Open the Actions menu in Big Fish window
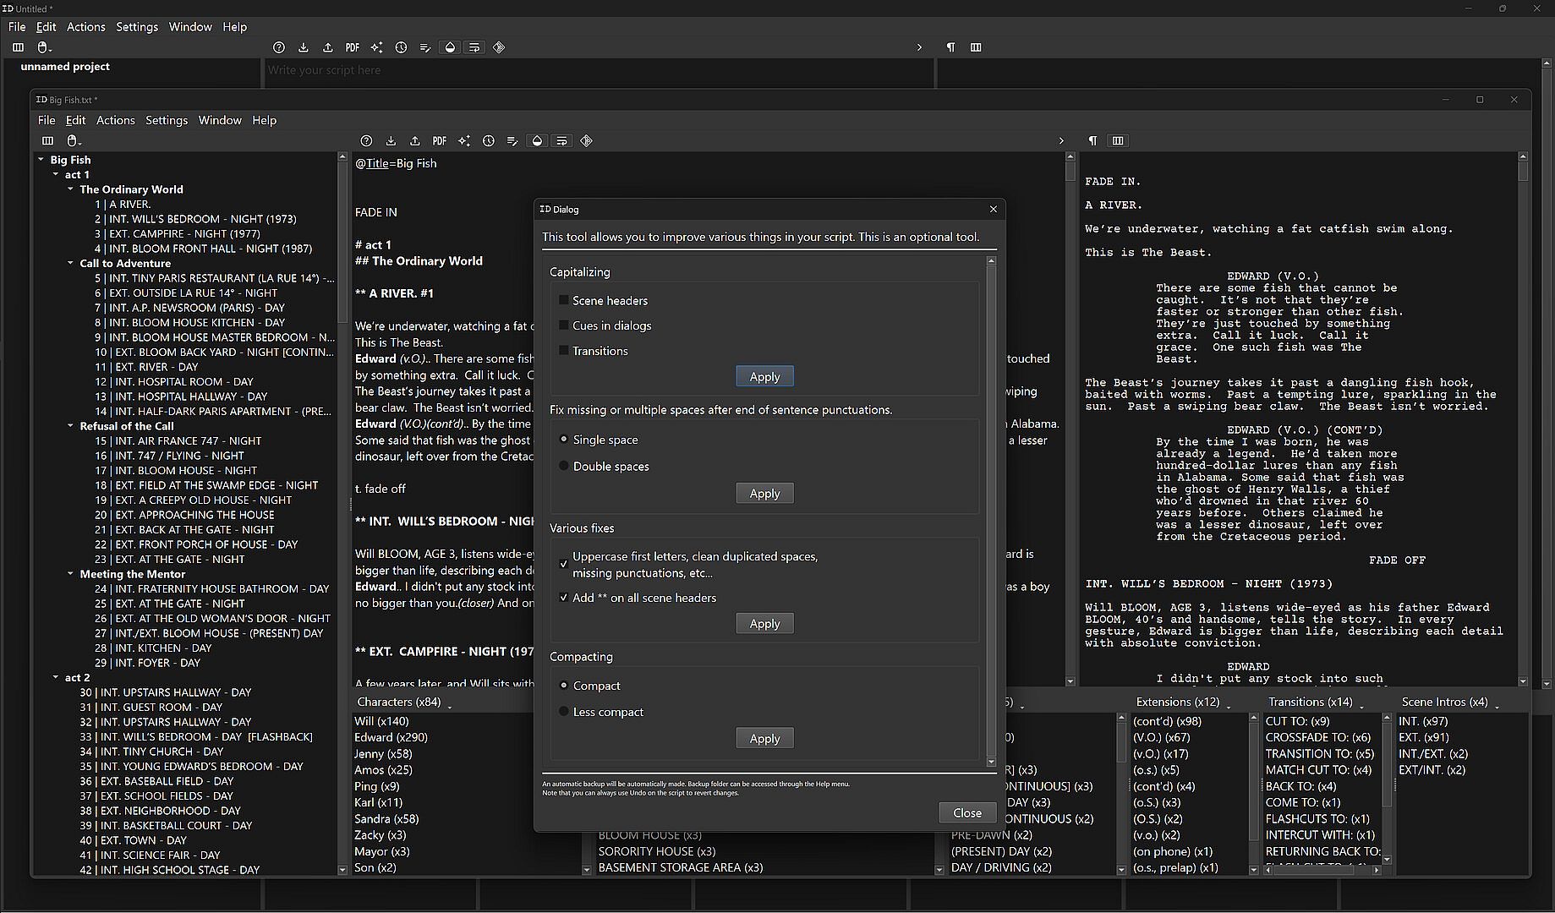This screenshot has width=1555, height=913. coord(115,120)
